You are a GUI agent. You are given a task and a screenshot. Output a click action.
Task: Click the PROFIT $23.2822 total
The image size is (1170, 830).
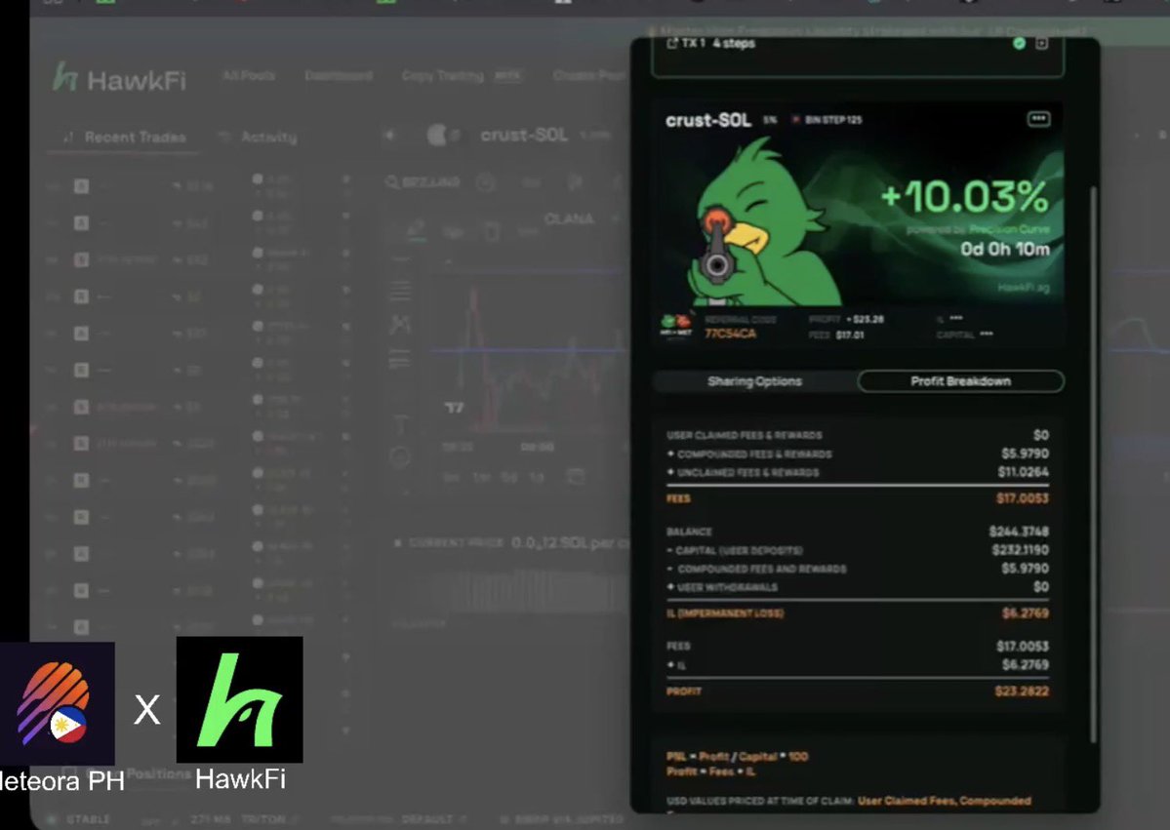[x=1021, y=692]
